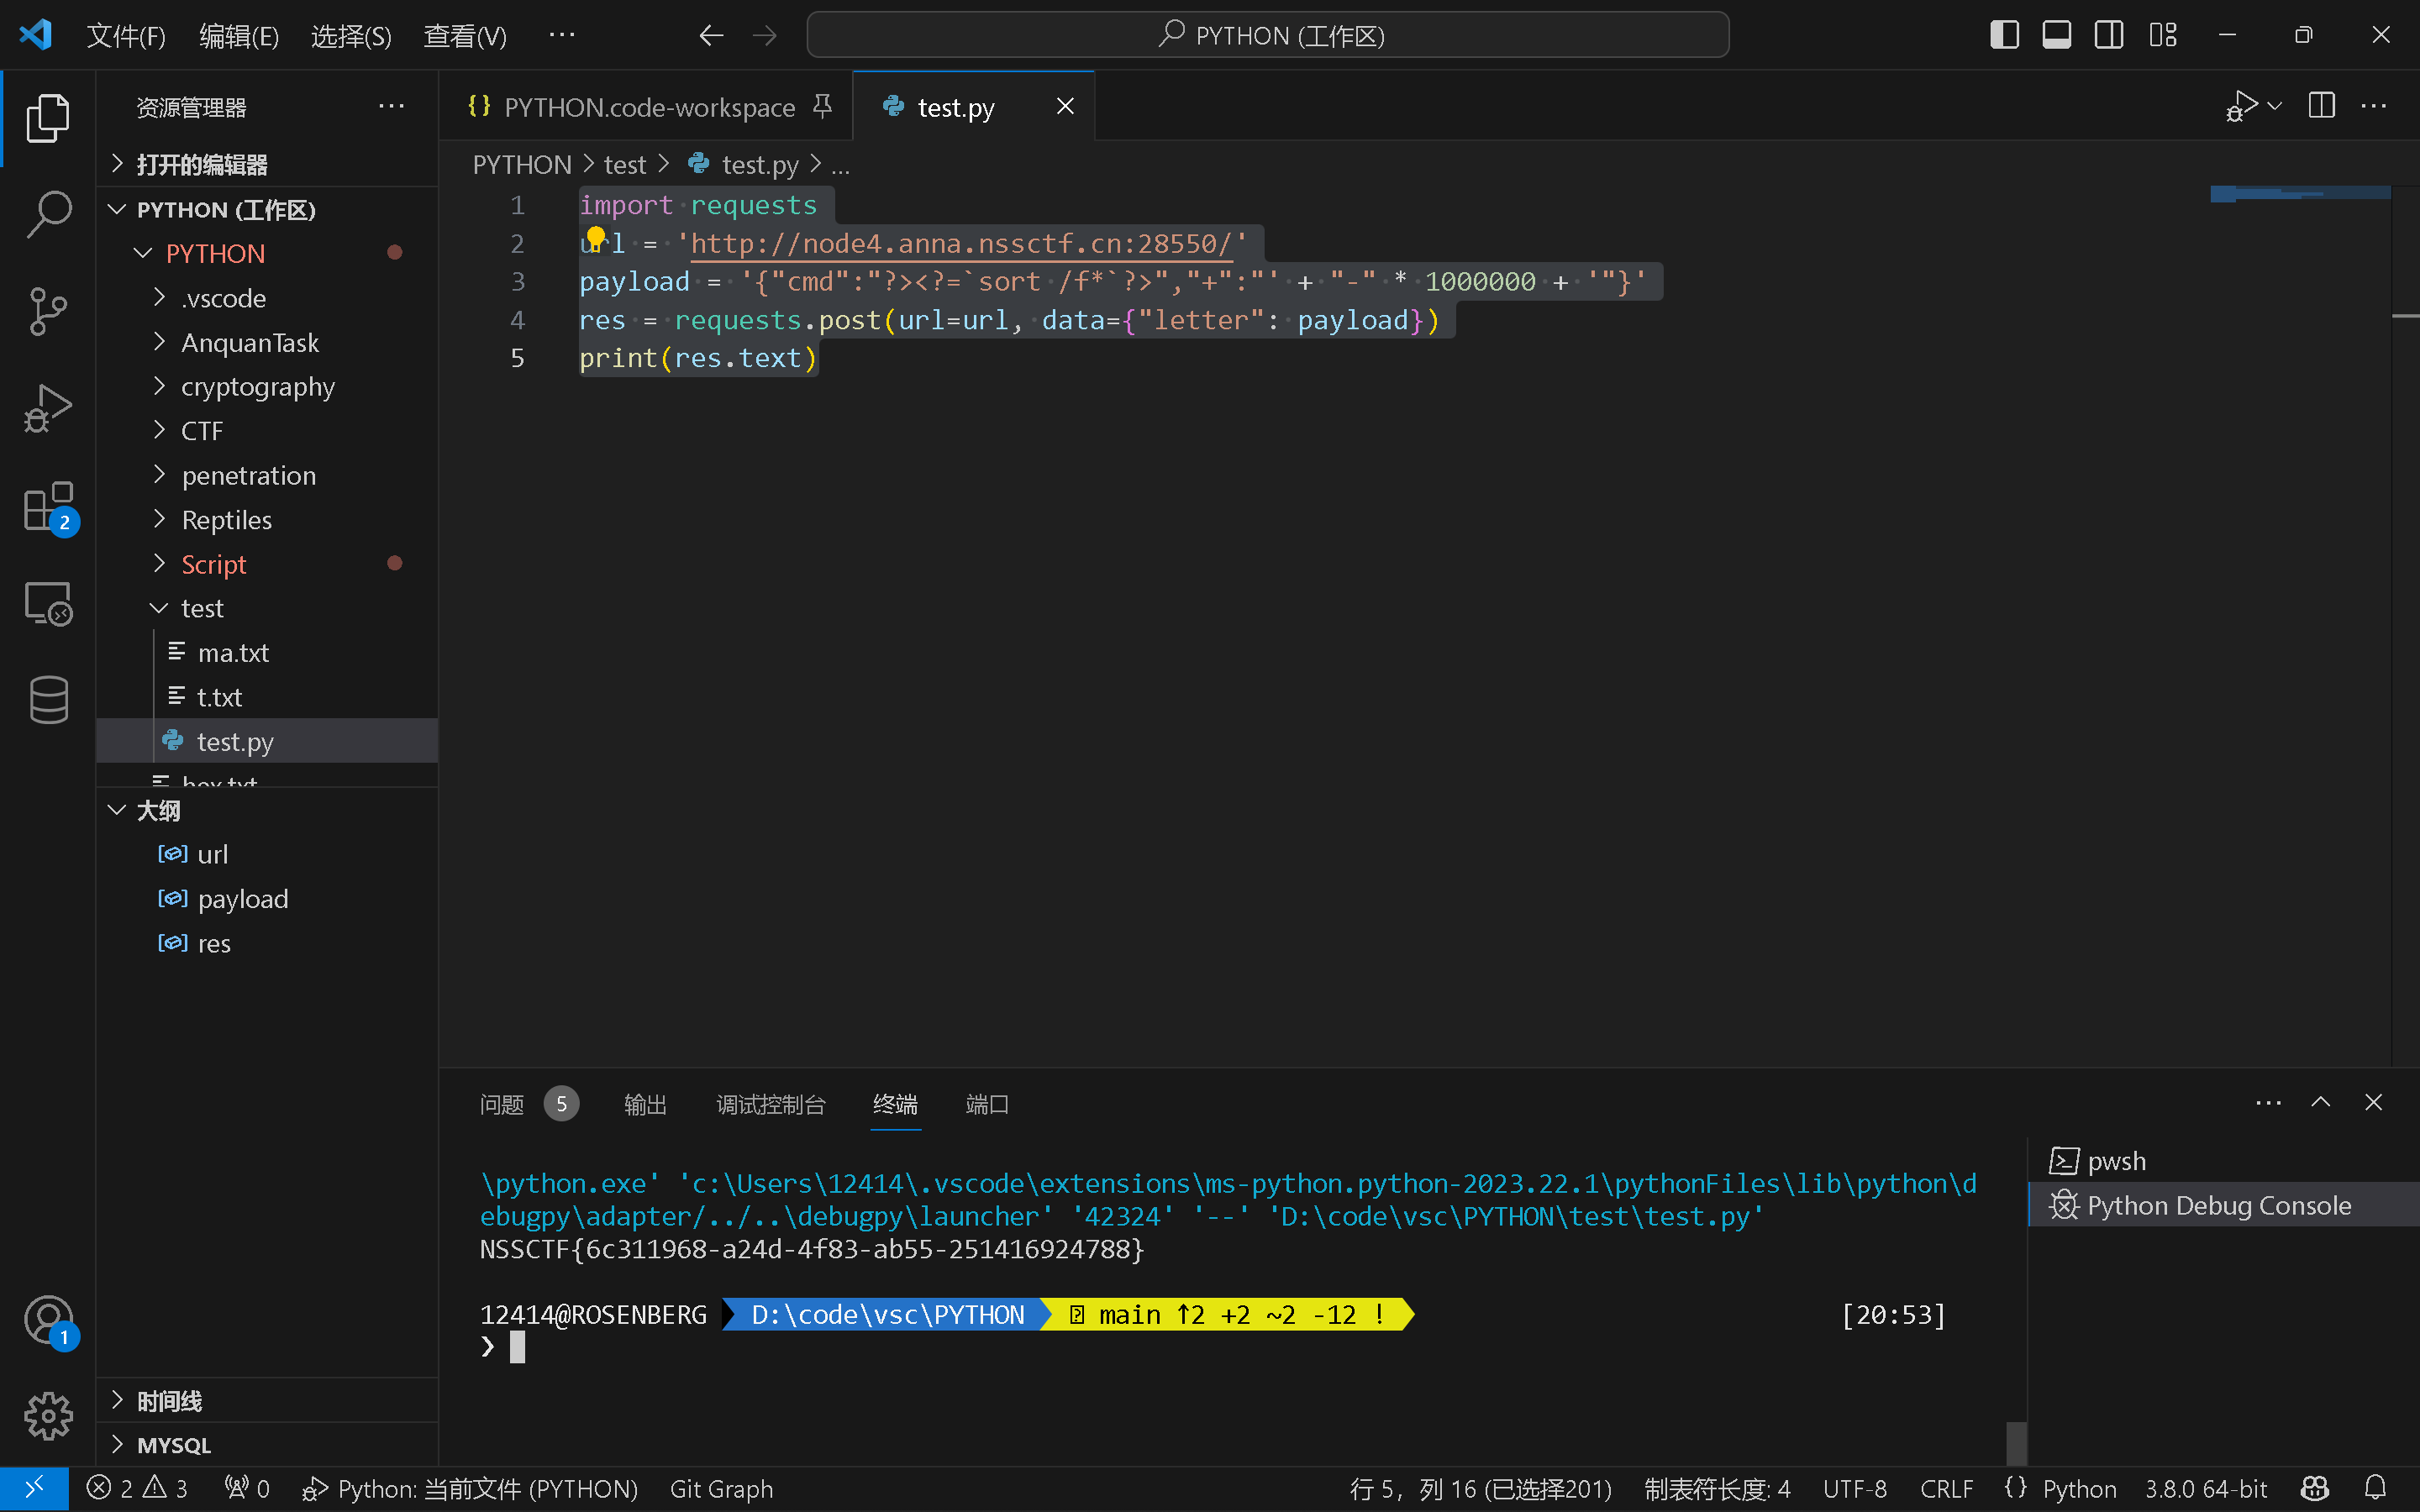Open Source Control view icon
Viewport: 2420px width, 1512px height.
point(47,311)
